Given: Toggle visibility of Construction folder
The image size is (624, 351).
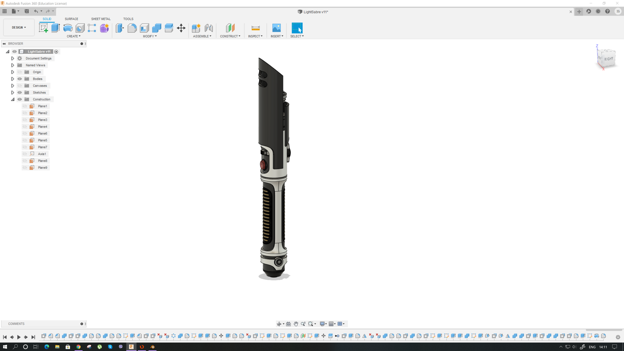Looking at the screenshot, I should coord(20,99).
